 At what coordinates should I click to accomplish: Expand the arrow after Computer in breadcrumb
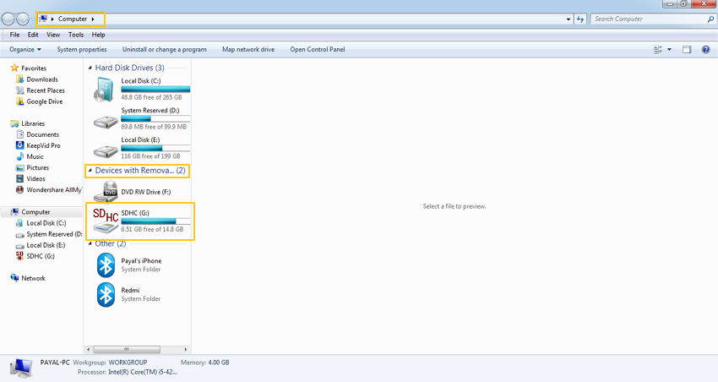93,19
